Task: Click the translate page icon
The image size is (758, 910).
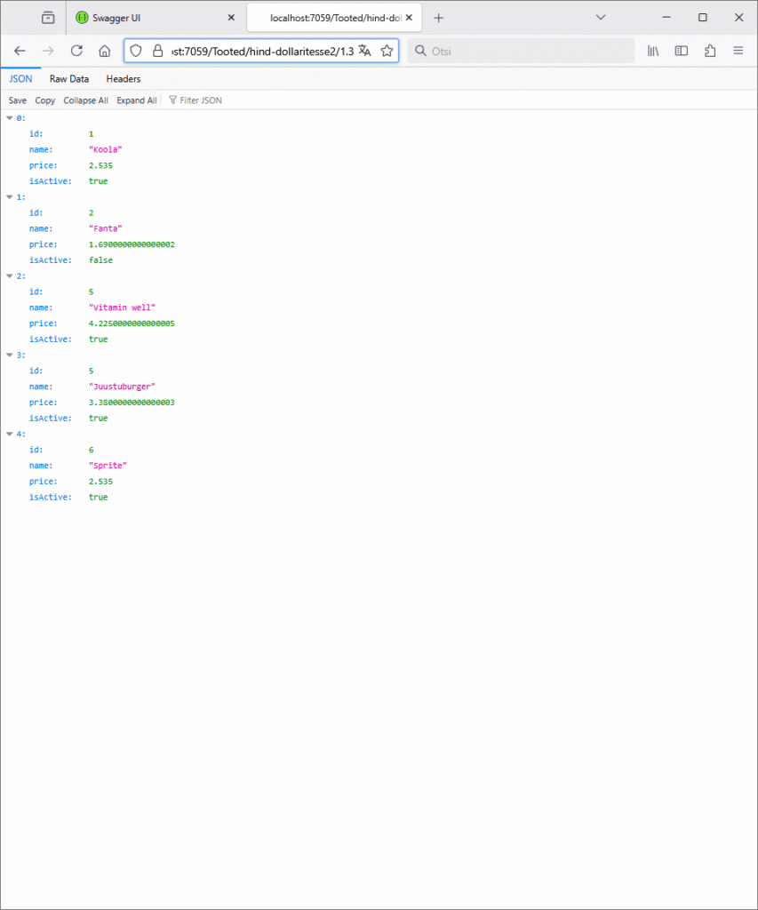Action: click(364, 51)
